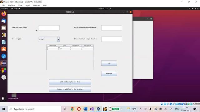Open the Eclipse app menu in top bar
Screen dimensions: 200x112
pos(16,9)
